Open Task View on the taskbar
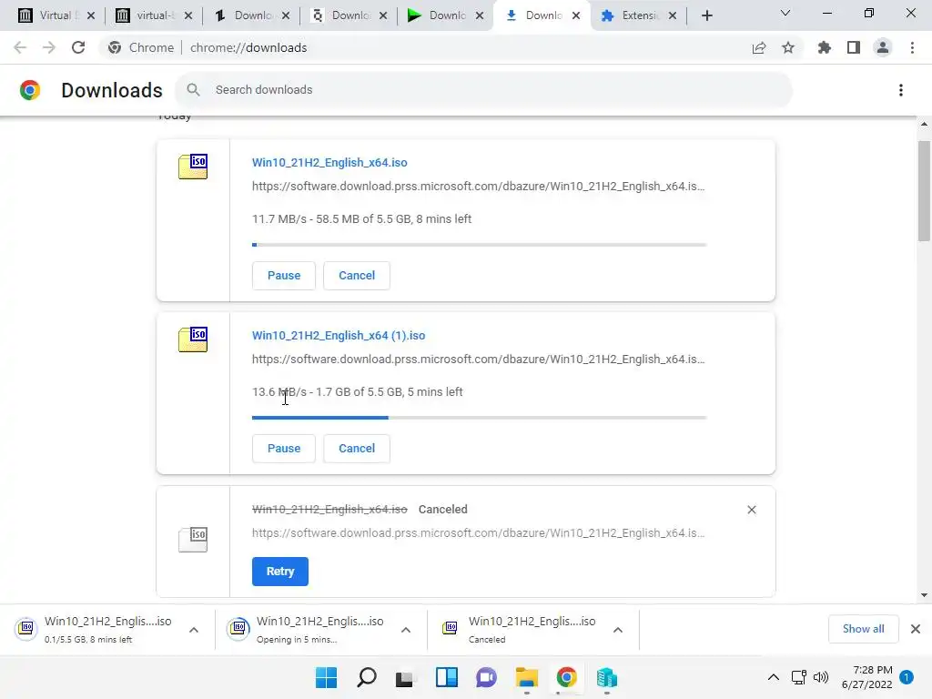 405,678
